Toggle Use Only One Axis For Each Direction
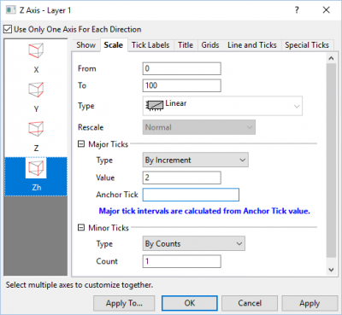The width and height of the screenshot is (342, 315). point(8,29)
